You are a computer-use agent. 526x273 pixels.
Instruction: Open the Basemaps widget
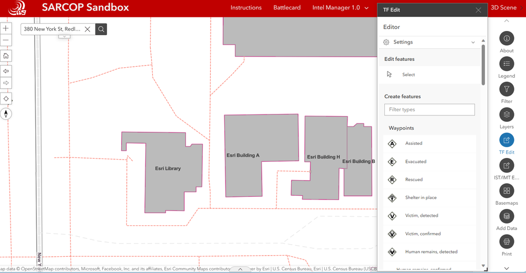(x=507, y=191)
